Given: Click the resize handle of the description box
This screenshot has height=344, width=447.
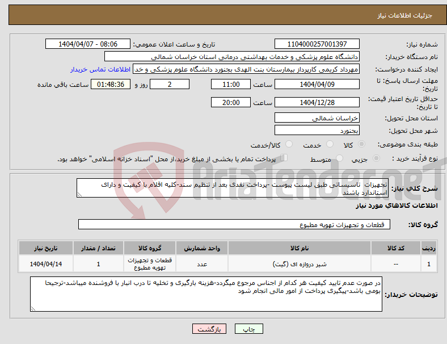Looking at the screenshot, I should point(79,195).
